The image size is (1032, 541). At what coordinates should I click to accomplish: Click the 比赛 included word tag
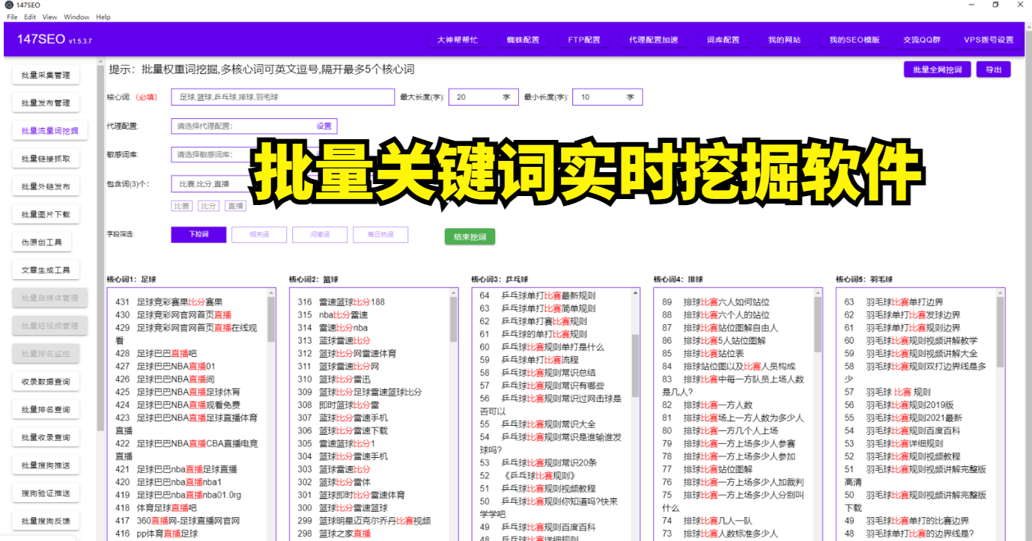[180, 205]
